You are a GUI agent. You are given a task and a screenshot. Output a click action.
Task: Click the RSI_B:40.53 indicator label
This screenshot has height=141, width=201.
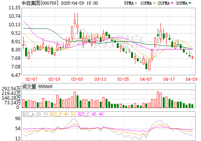63,114
